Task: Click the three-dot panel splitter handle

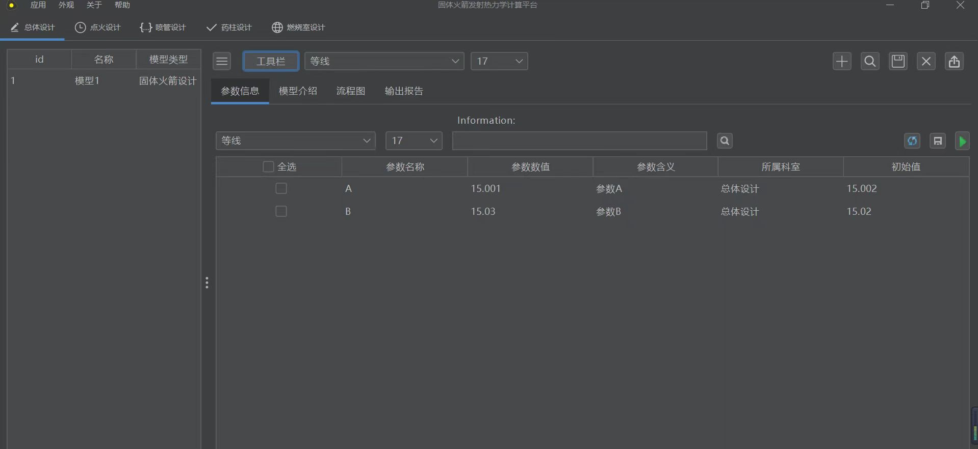Action: (207, 283)
